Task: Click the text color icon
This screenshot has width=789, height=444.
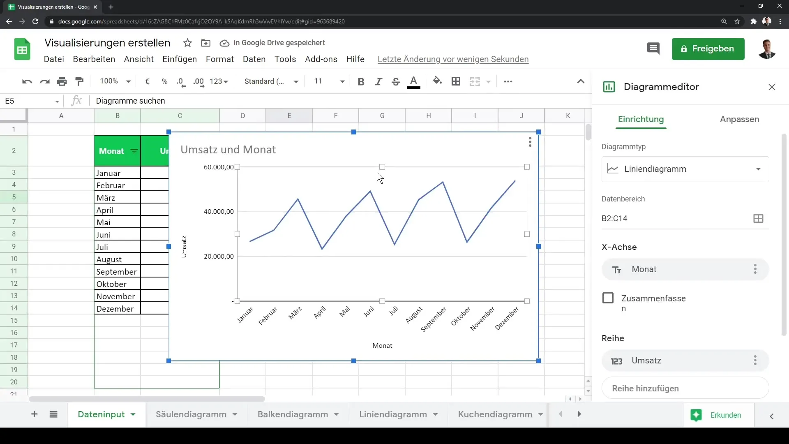Action: (x=414, y=81)
